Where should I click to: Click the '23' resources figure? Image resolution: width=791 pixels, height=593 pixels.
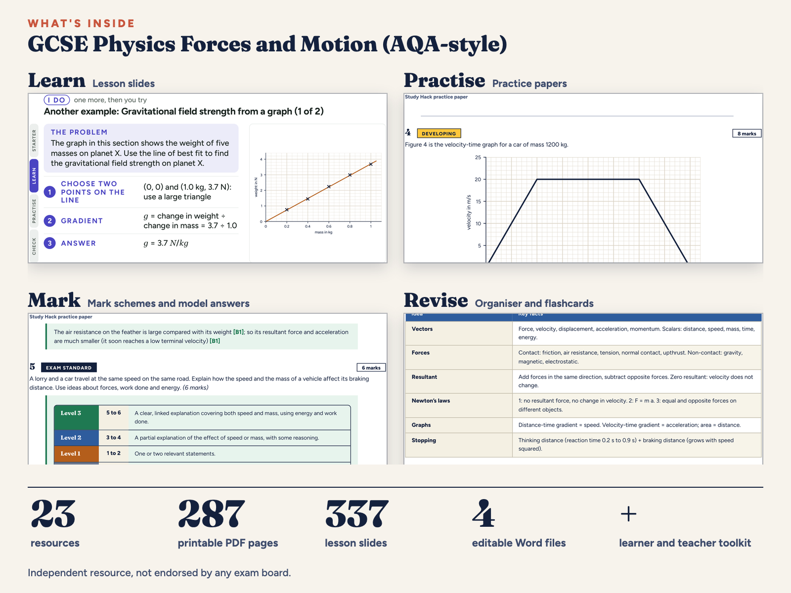[x=53, y=514]
